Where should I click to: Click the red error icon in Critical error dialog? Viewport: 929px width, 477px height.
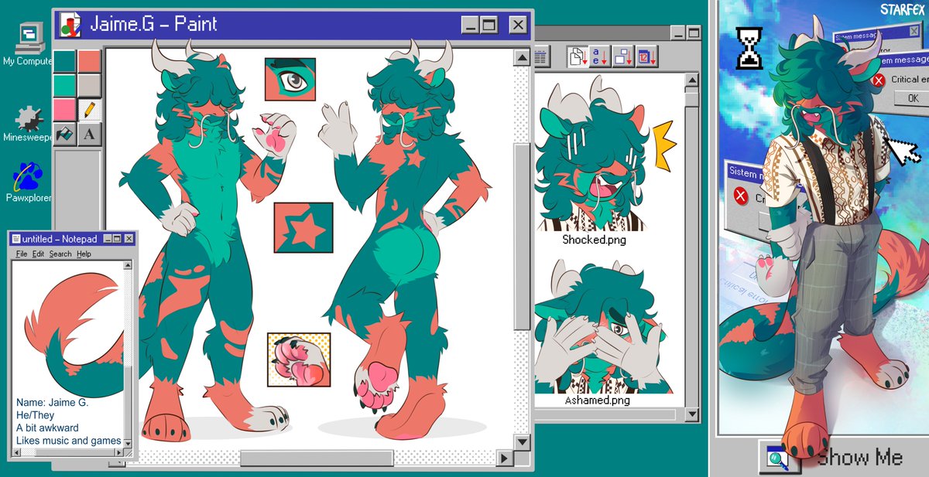click(877, 80)
